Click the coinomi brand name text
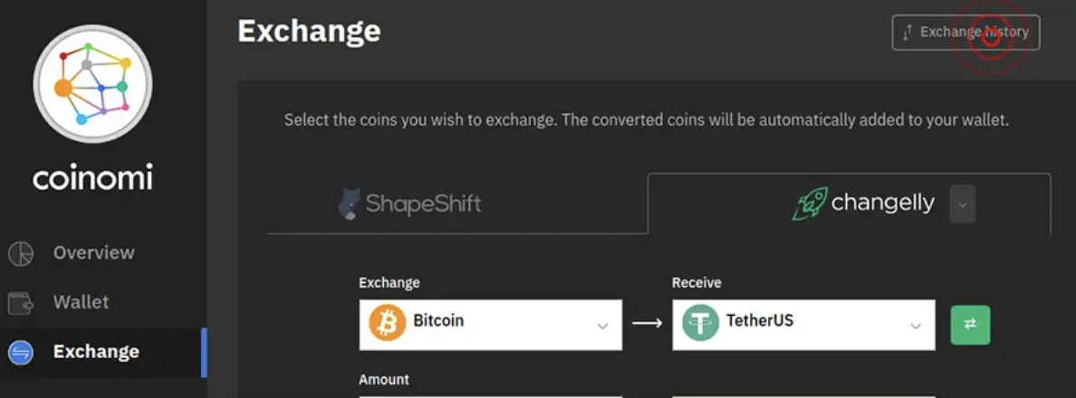 (92, 178)
